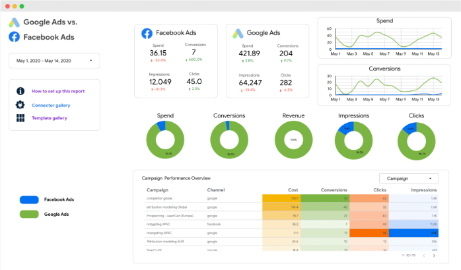This screenshot has height=270, width=461.
Task: Click Facebook Ads spend value 36.15
Action: pyautogui.click(x=158, y=53)
